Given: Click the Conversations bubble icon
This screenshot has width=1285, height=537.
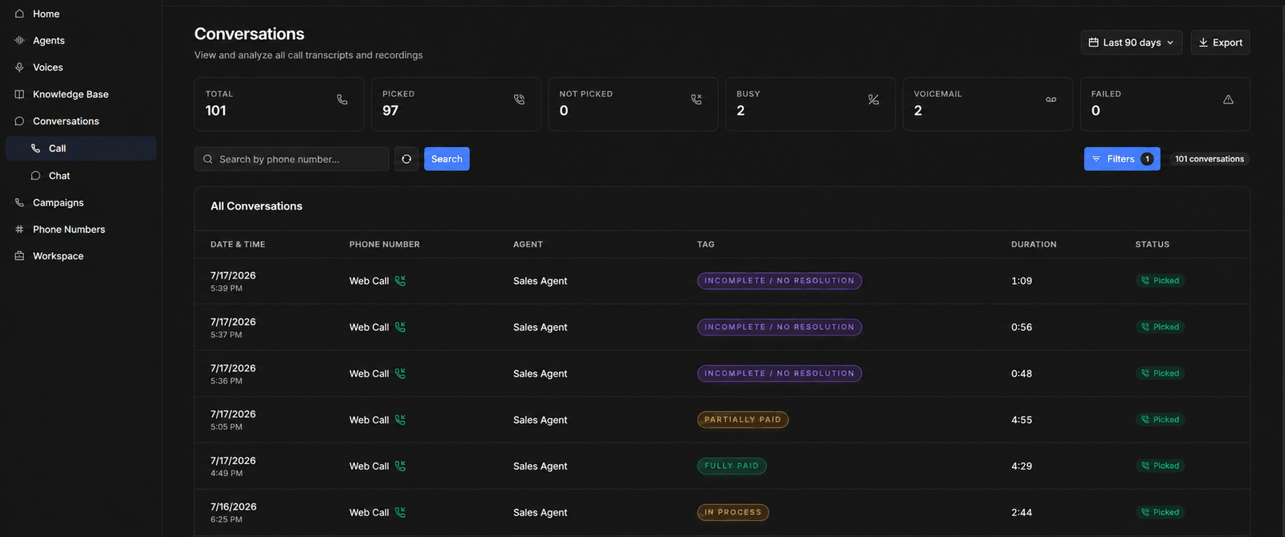Looking at the screenshot, I should [19, 121].
